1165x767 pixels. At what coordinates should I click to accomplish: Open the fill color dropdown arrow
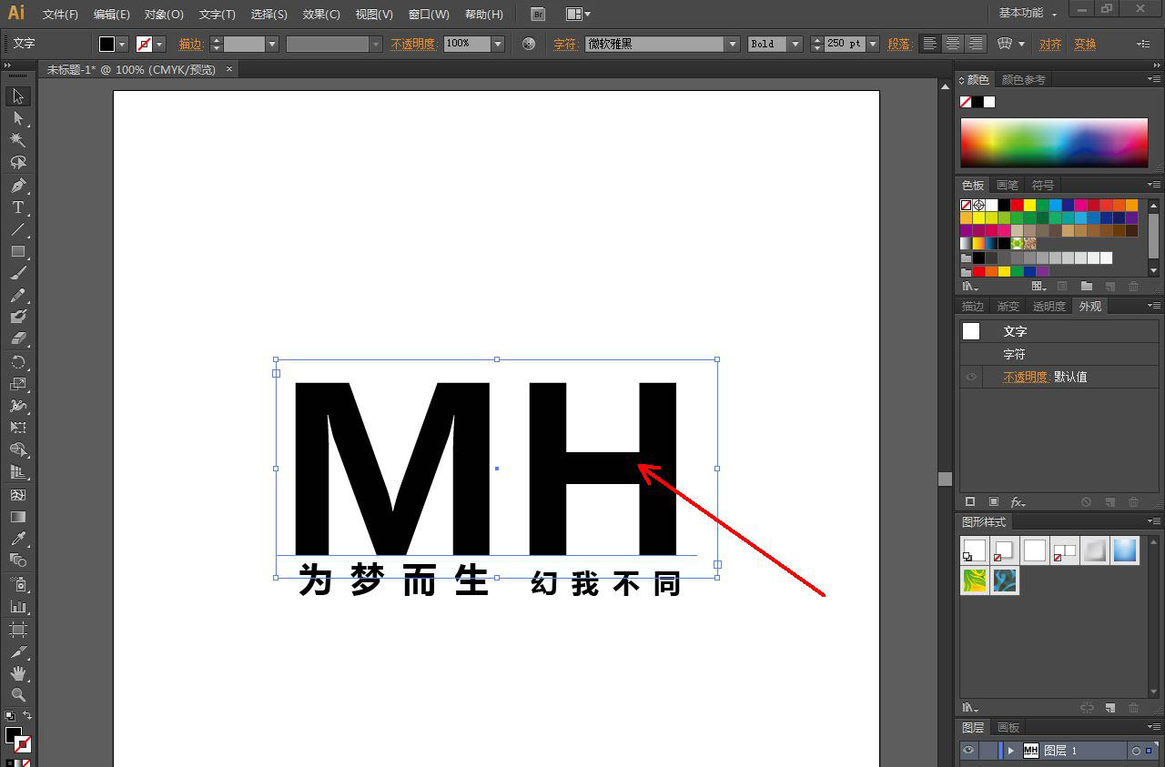pyautogui.click(x=123, y=44)
